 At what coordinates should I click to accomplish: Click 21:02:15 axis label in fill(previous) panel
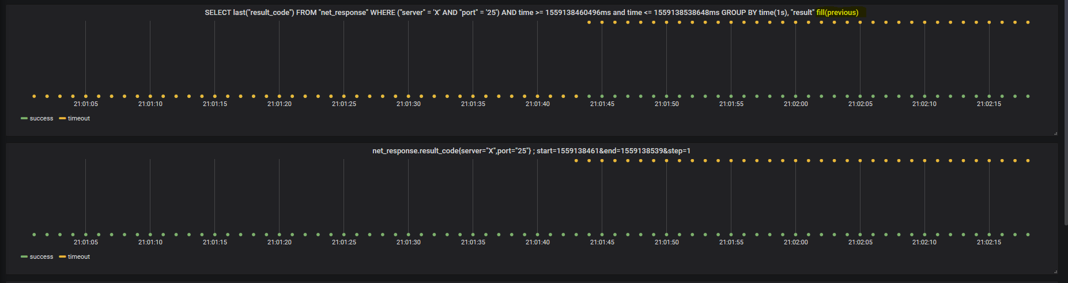coord(989,104)
